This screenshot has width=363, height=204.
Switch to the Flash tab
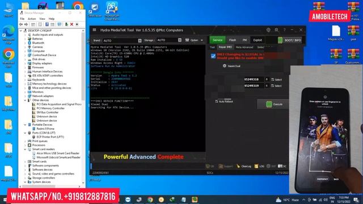[x=233, y=40]
